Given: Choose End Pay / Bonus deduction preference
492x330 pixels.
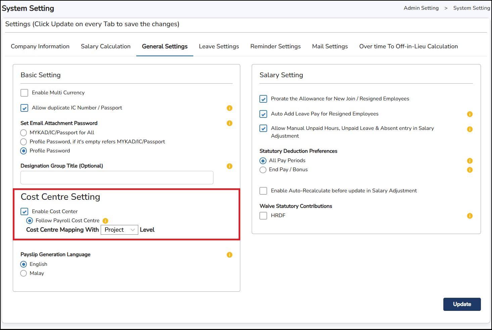Looking at the screenshot, I should (263, 170).
